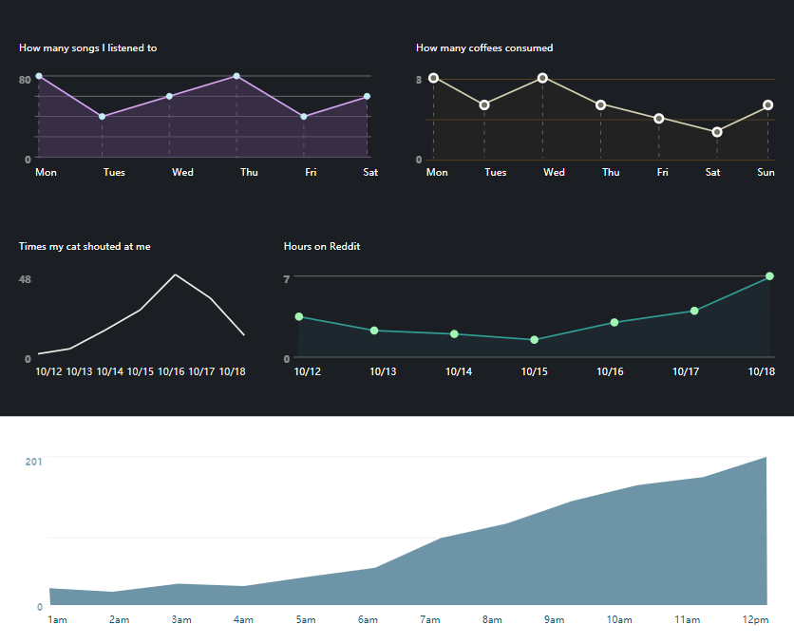This screenshot has width=794, height=644.
Task: Click the 10/16 green dot in Reddit chart
Action: point(614,323)
